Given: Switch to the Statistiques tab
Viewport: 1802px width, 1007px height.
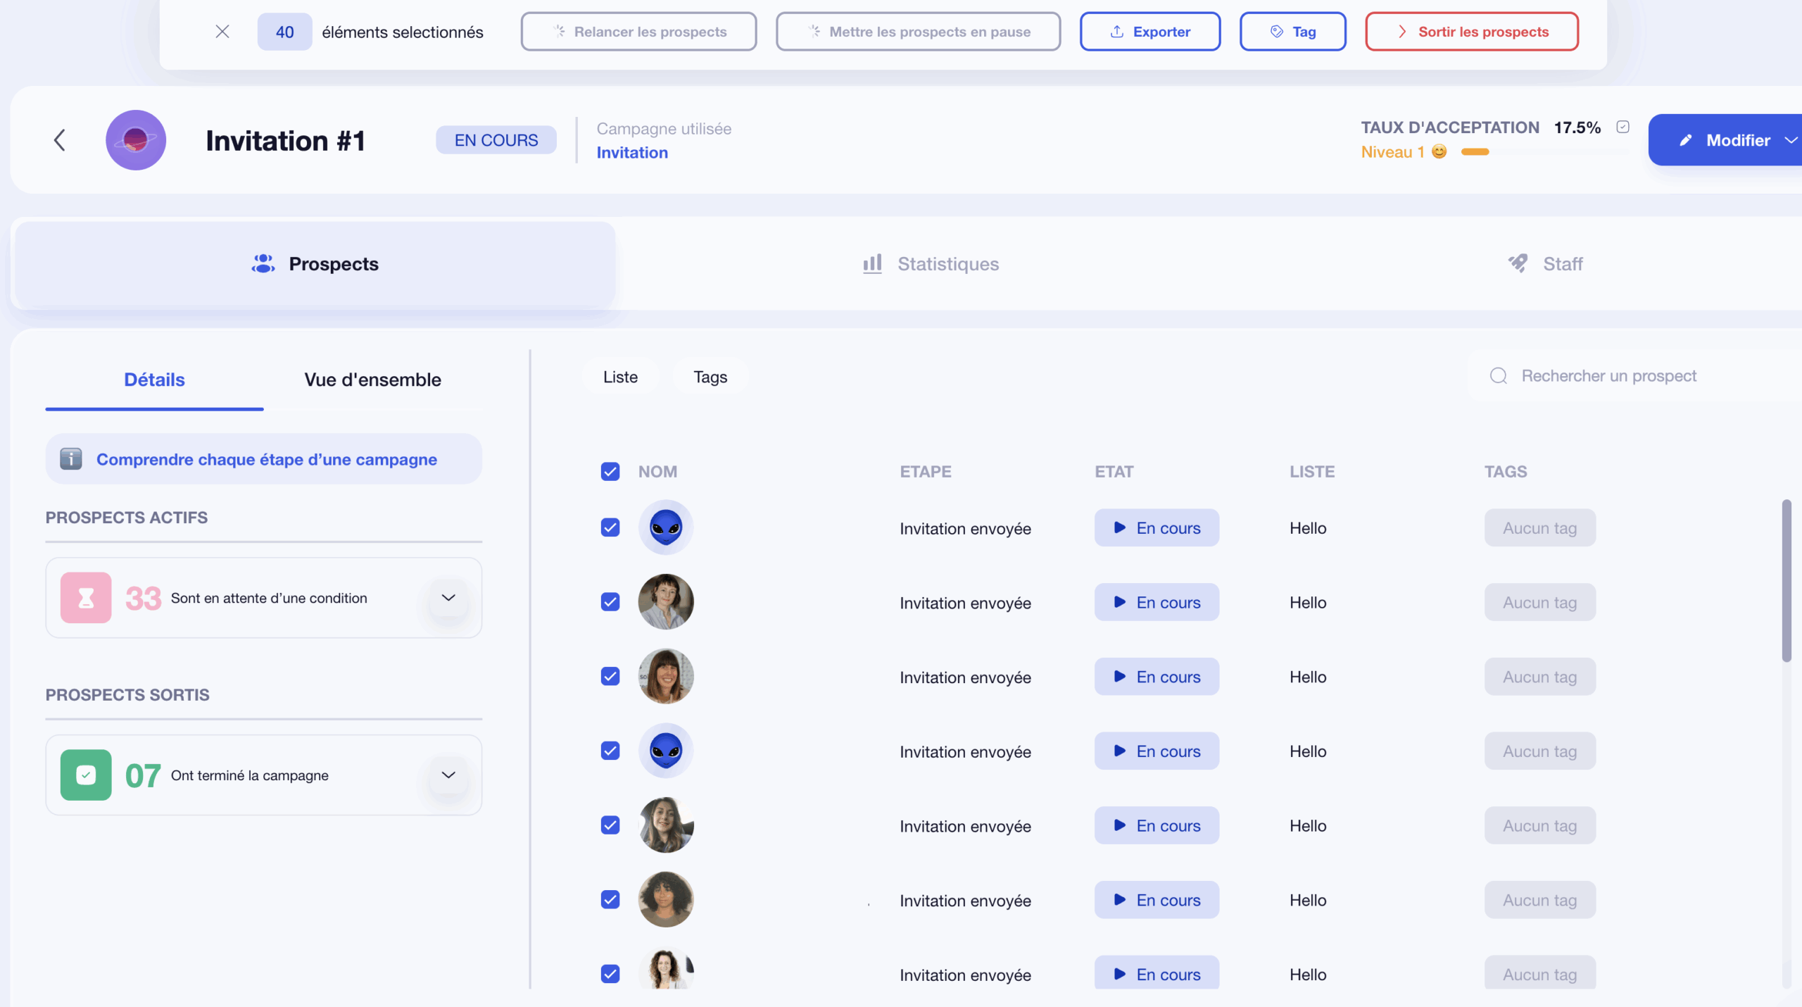Looking at the screenshot, I should pos(931,264).
